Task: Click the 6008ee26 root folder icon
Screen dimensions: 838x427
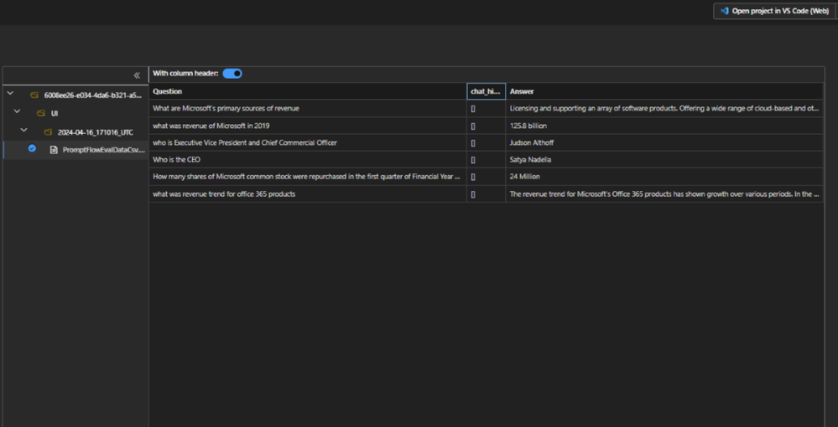Action: pyautogui.click(x=34, y=95)
